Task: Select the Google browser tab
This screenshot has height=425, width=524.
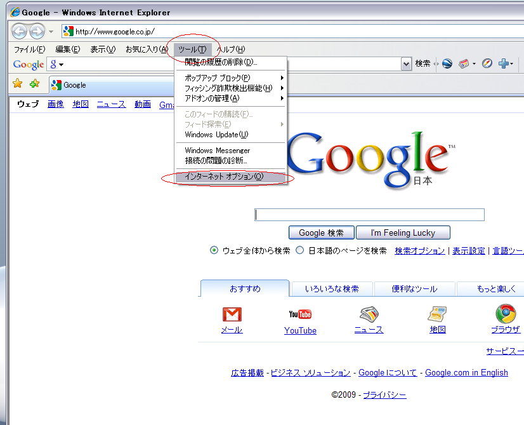Action: tap(112, 85)
